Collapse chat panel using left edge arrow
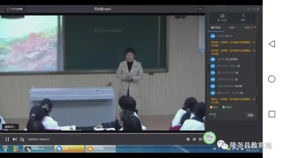 (208, 68)
